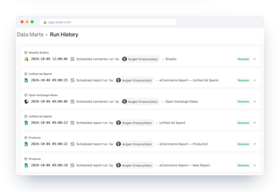Click the green sheet icon on the 09:00:25 run
Viewport: 280px width, 192px height.
[x=26, y=80]
